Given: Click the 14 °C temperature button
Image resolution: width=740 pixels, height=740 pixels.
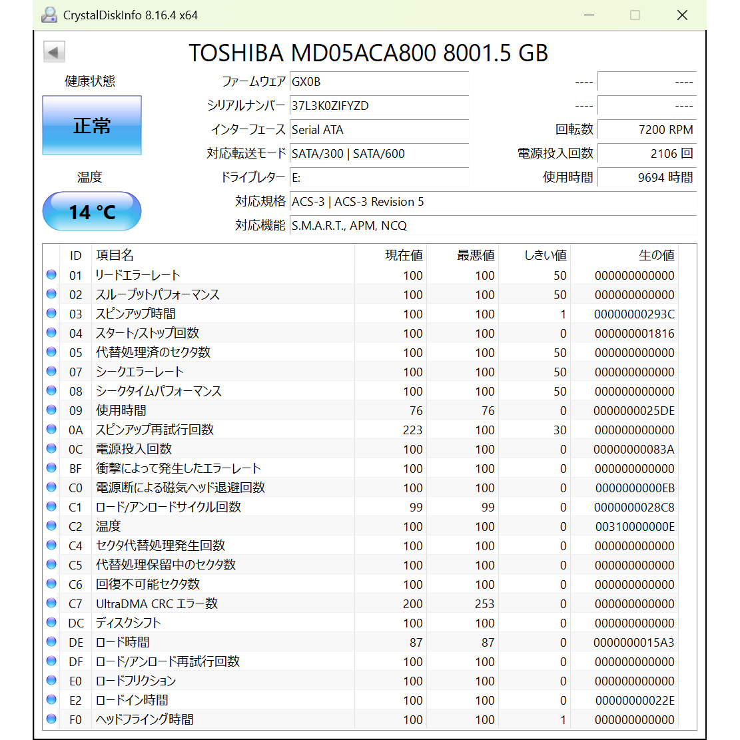Looking at the screenshot, I should click(x=92, y=212).
